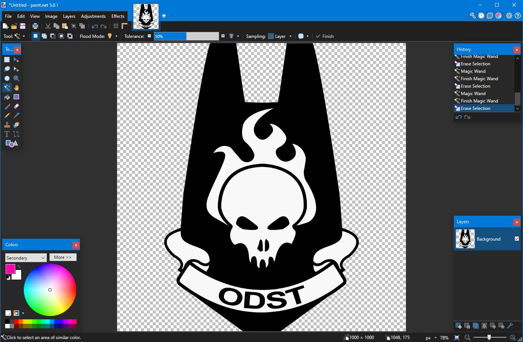This screenshot has height=342, width=523.
Task: Toggle the Tools window from title bar
Action: (x=472, y=16)
